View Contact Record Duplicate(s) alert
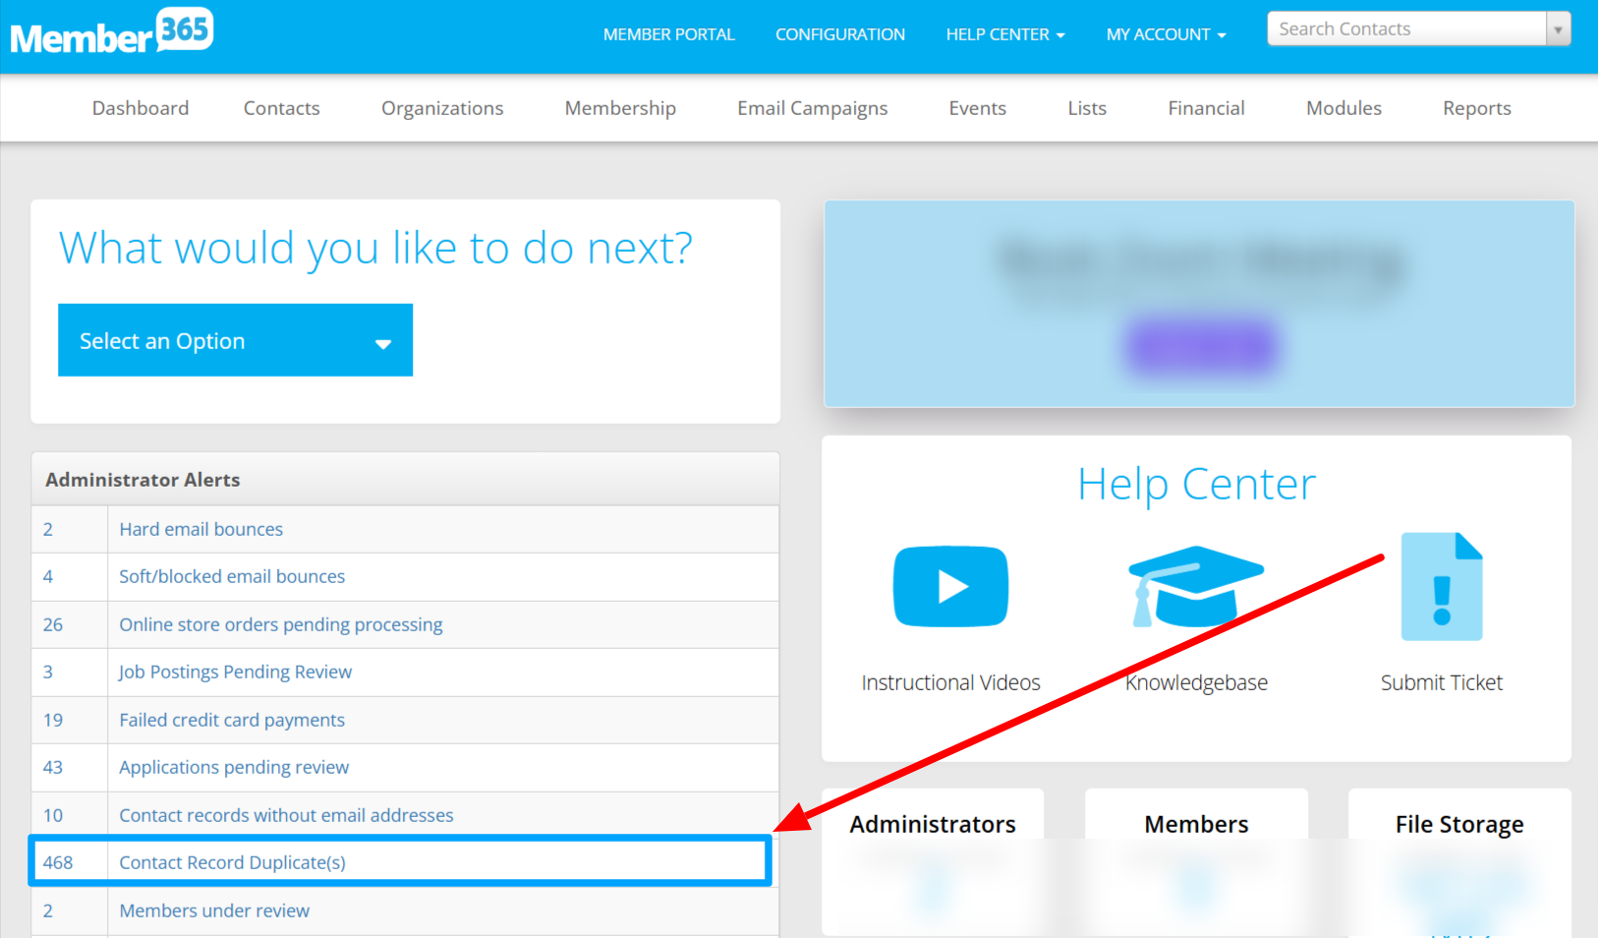 tap(232, 862)
